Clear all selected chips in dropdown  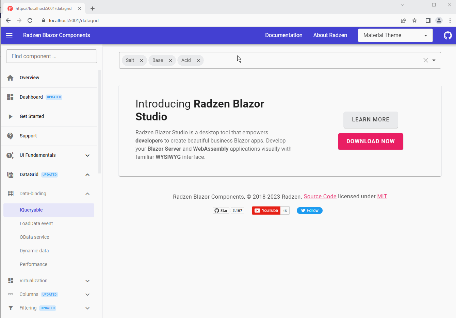point(425,60)
